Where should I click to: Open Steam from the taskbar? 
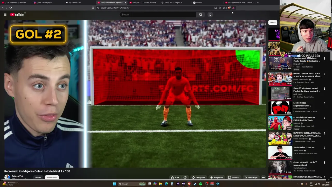click(195, 184)
